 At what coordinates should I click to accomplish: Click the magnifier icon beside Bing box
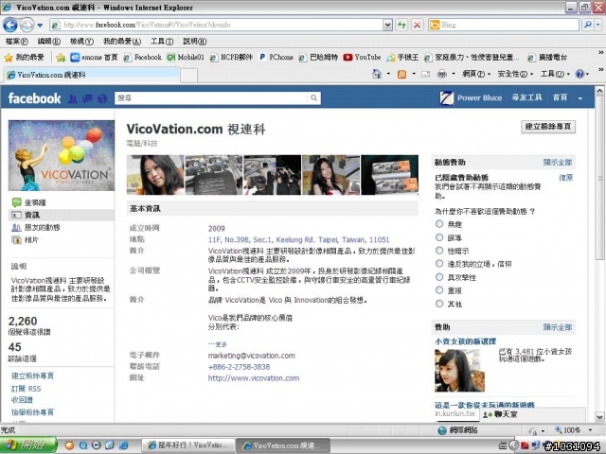tap(588, 25)
